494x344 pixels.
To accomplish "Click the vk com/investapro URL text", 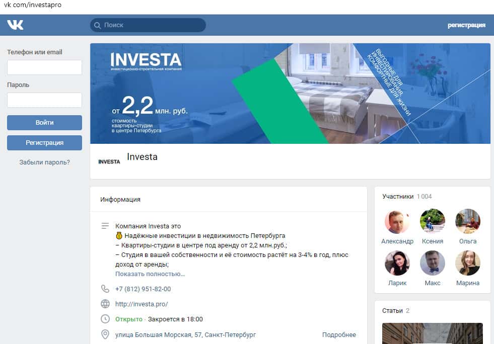I will [x=32, y=5].
